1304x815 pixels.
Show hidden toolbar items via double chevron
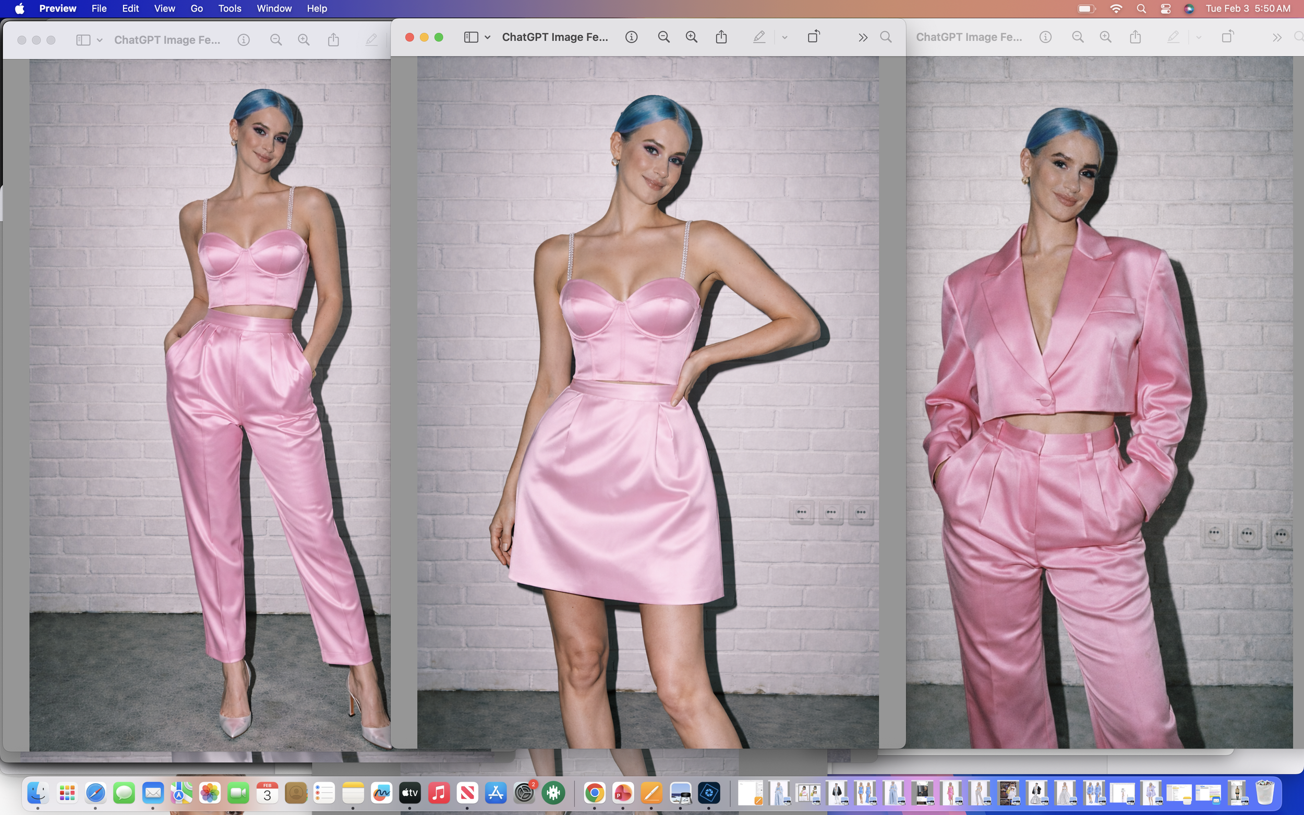tap(863, 37)
